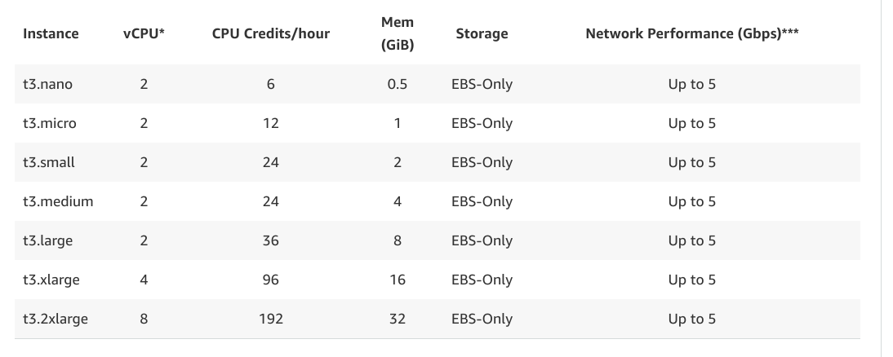The image size is (893, 357).
Task: Click the Instance column header
Action: tap(51, 33)
